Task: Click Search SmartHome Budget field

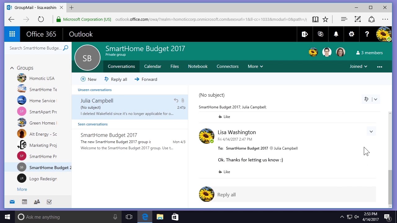Action: point(36,48)
